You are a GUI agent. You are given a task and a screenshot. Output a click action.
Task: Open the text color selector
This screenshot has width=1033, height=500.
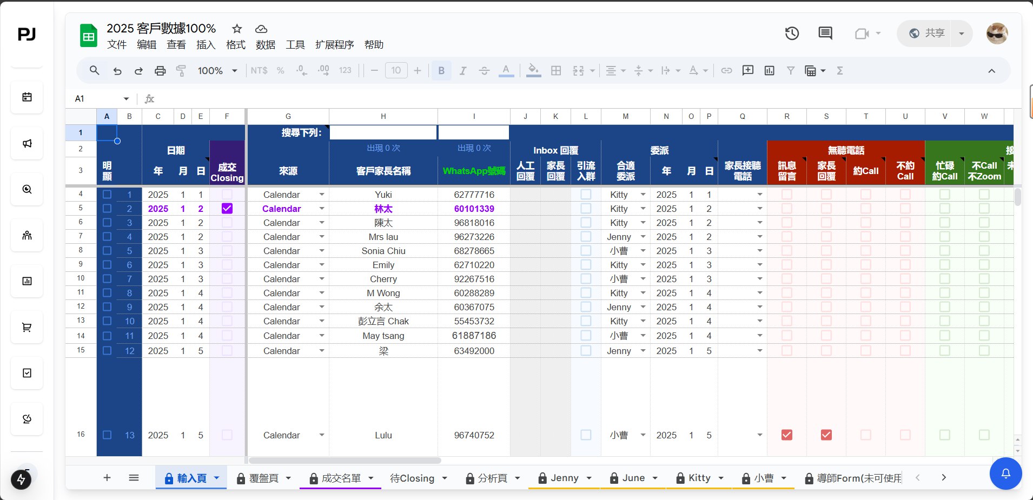[505, 70]
